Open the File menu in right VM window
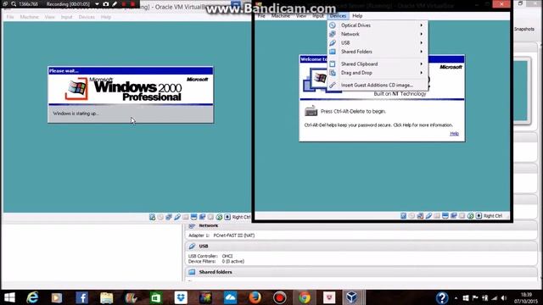 click(x=261, y=16)
